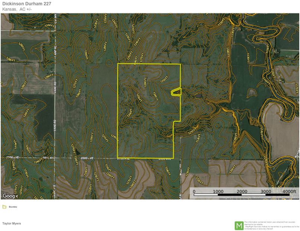Screen dimensions: 300x231
Task: Click the Boundary legend label text
Action: coord(13,207)
